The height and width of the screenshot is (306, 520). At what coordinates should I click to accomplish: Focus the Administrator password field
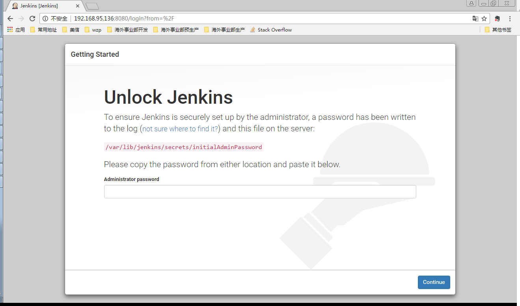260,192
